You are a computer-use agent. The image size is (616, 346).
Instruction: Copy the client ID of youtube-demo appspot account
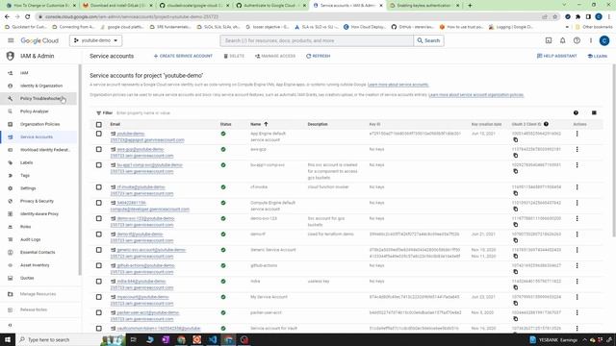coord(516,140)
